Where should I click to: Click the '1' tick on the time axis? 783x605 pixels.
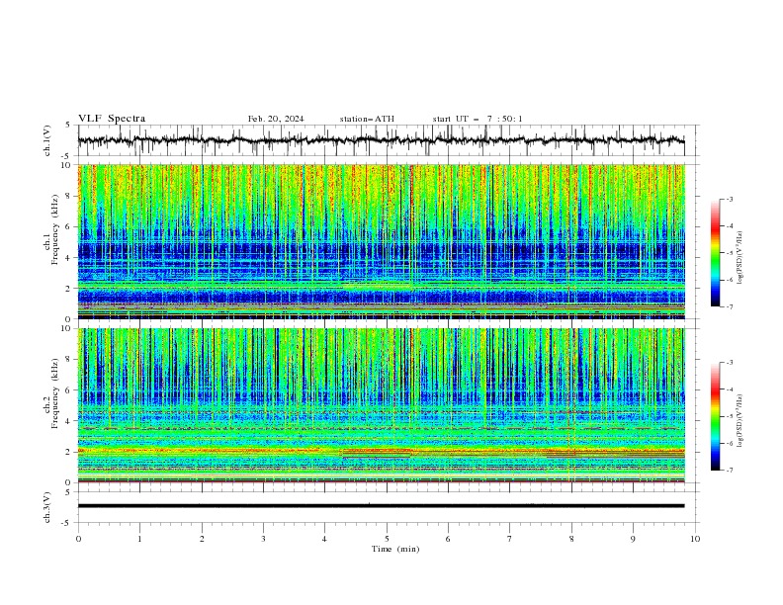pos(139,539)
